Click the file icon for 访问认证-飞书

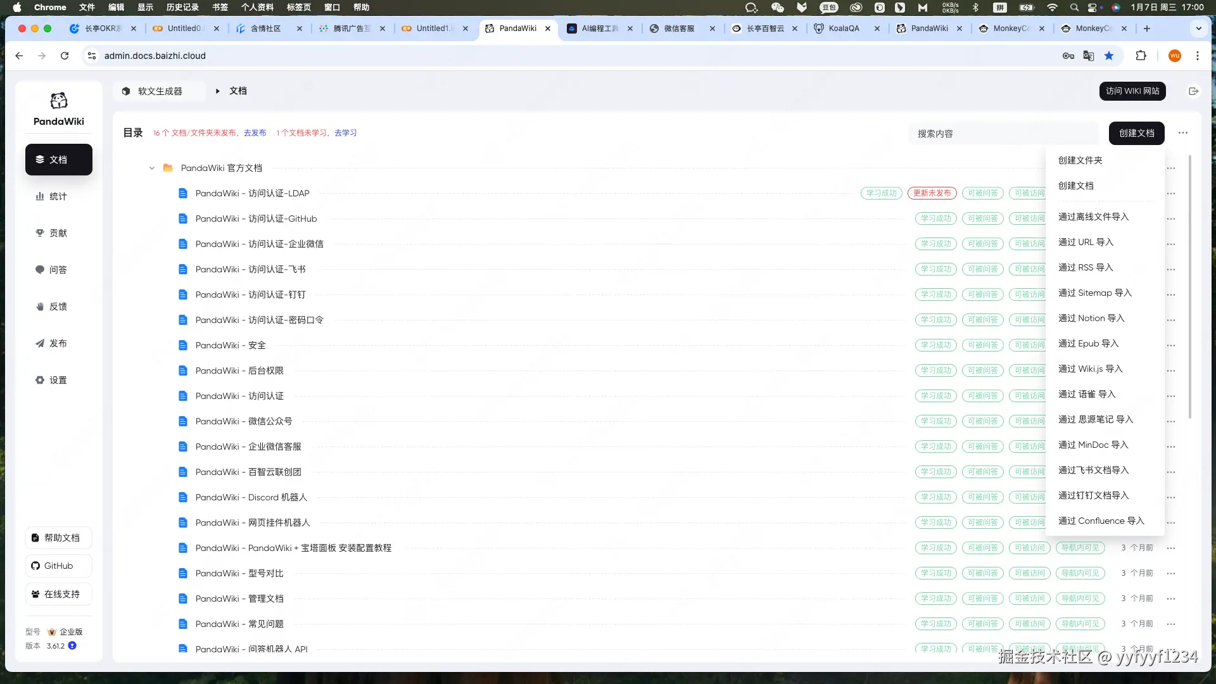[183, 269]
